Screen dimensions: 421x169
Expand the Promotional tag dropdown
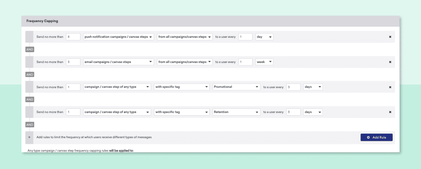236,87
